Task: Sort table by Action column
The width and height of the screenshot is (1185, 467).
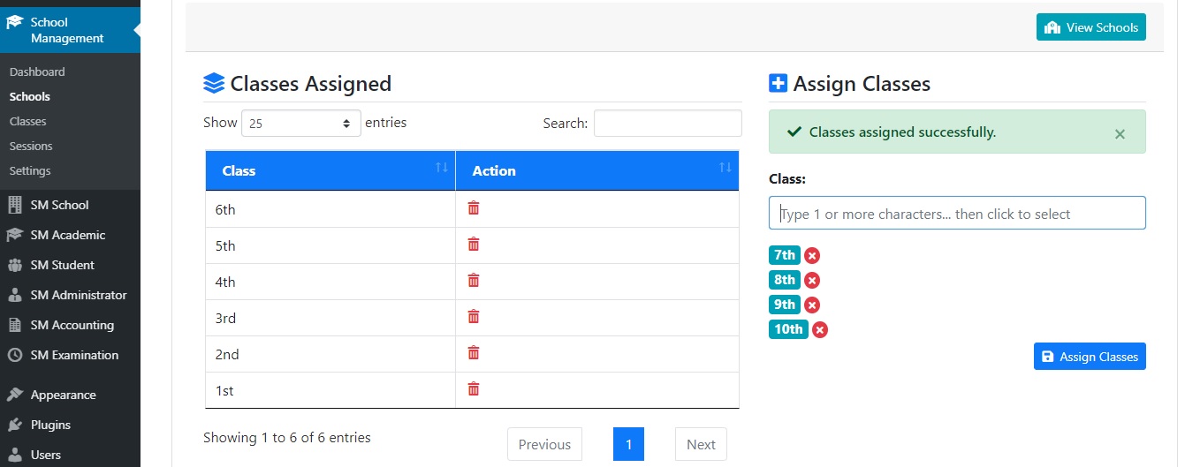Action: [597, 170]
